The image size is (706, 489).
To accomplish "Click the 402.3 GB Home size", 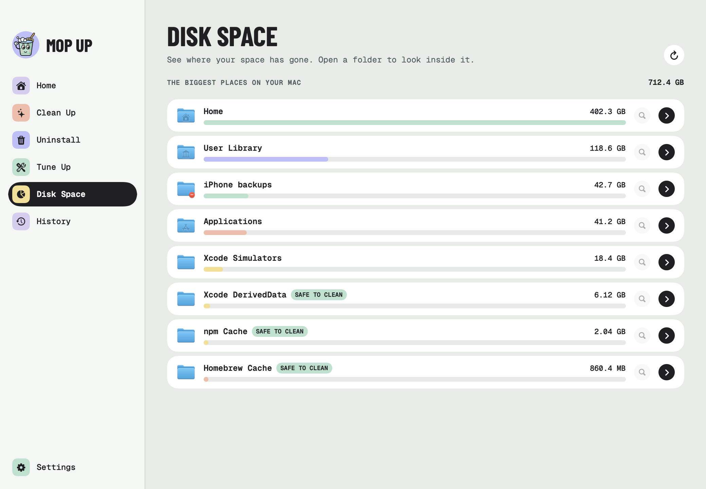I will pyautogui.click(x=608, y=111).
